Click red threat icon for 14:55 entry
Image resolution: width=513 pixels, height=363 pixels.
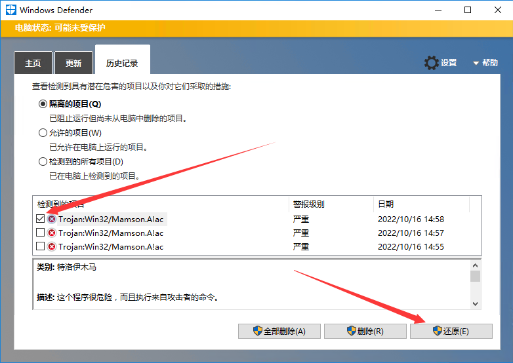click(52, 246)
